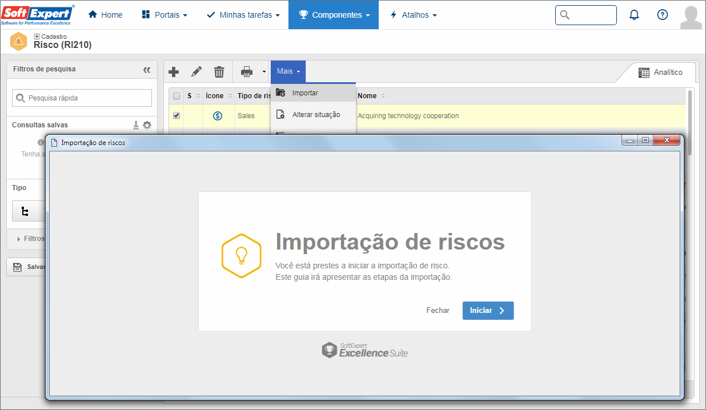The width and height of the screenshot is (706, 410).
Task: Click the Pesquisa rápida search field
Action: click(x=82, y=98)
